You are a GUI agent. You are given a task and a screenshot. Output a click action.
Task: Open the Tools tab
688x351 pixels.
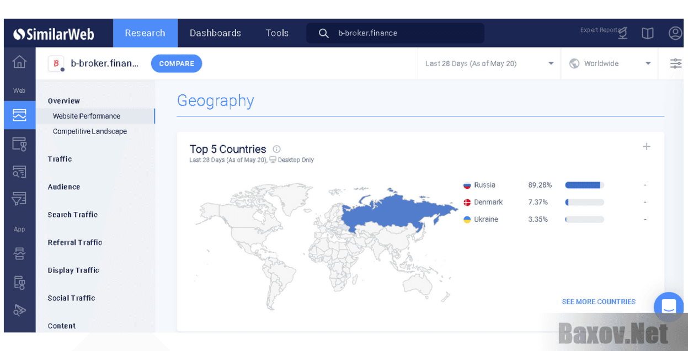coord(277,33)
